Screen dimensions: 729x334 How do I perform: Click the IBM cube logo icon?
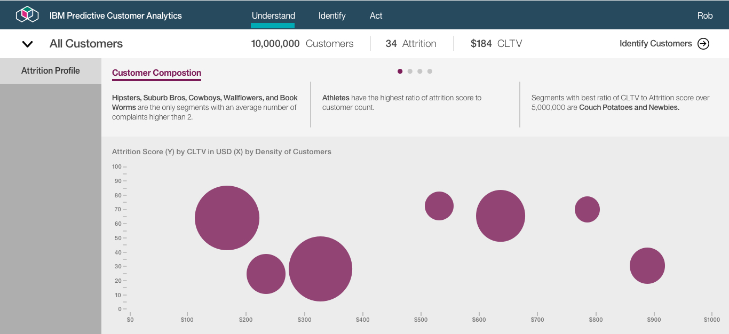[28, 15]
